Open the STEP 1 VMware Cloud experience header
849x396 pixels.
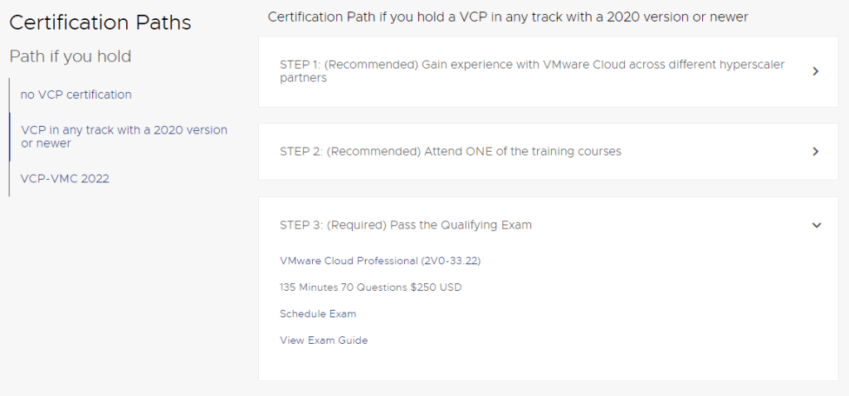[531, 71]
